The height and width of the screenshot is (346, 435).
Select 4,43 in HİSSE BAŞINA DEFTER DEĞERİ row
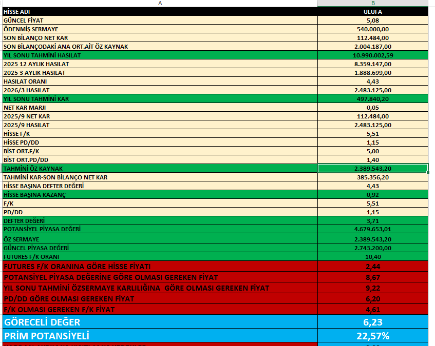point(373,186)
